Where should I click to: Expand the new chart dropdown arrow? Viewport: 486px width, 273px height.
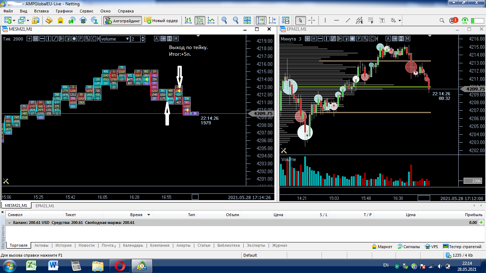[x=14, y=21]
